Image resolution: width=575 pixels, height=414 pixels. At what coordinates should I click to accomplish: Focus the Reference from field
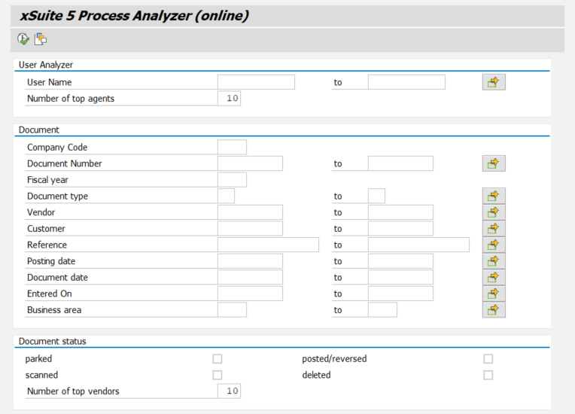[x=268, y=245]
